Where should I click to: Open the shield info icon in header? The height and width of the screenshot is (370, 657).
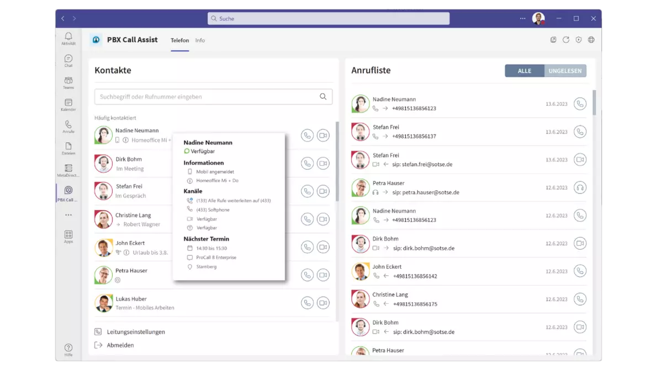[x=579, y=40]
